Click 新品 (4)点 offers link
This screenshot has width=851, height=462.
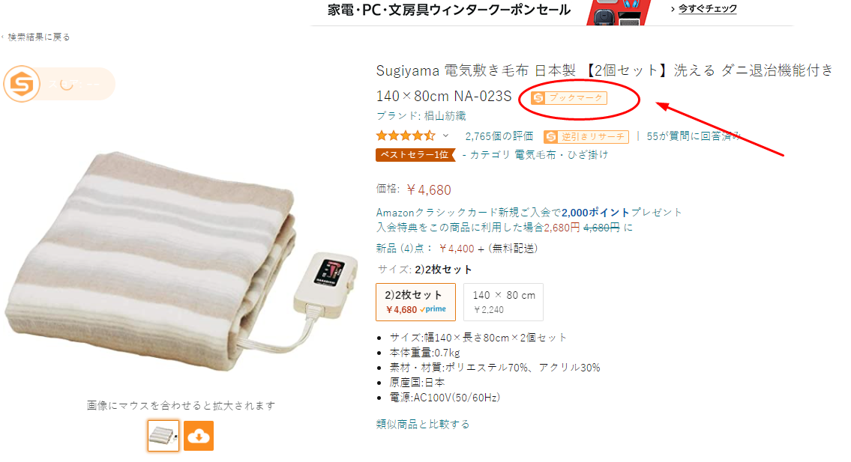(x=404, y=249)
